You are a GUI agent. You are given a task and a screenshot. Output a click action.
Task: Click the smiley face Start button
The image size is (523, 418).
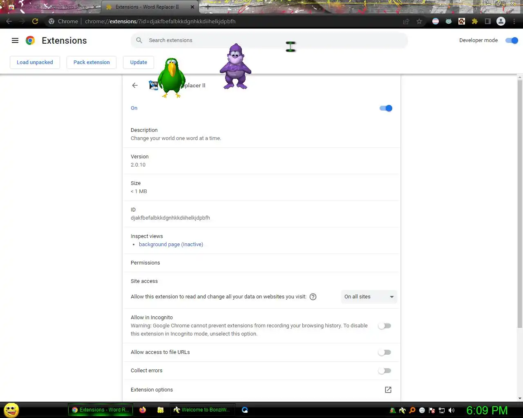click(x=11, y=410)
